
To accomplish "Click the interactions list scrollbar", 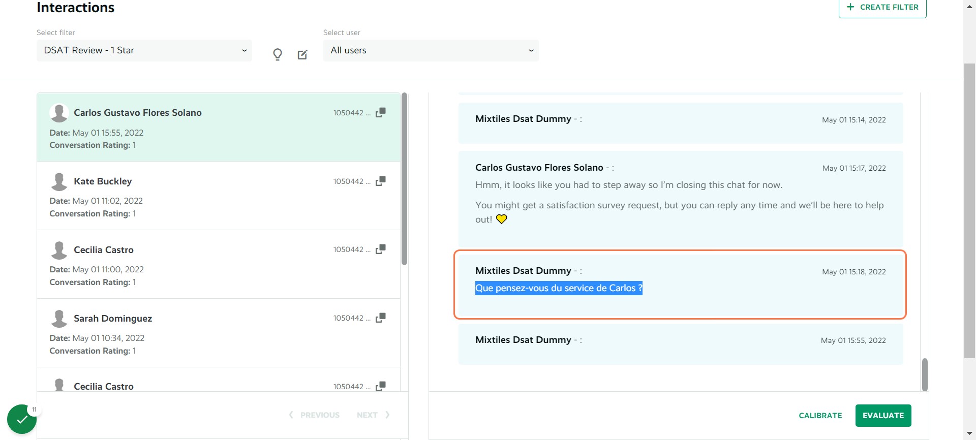I will click(405, 179).
